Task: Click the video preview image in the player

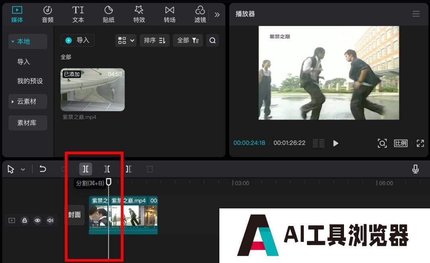Action: [329, 73]
